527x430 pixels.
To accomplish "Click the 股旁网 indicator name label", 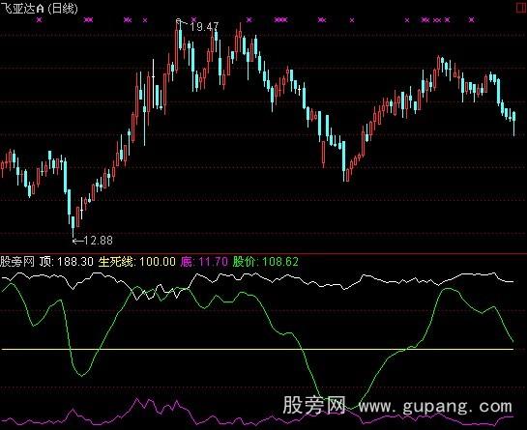I will [17, 261].
